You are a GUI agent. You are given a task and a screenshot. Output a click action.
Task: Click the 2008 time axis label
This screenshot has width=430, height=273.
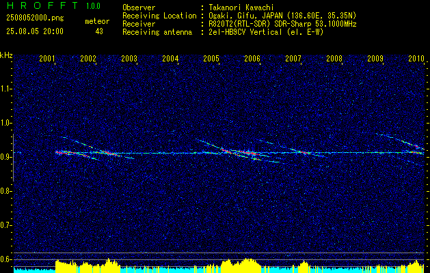[x=334, y=58]
